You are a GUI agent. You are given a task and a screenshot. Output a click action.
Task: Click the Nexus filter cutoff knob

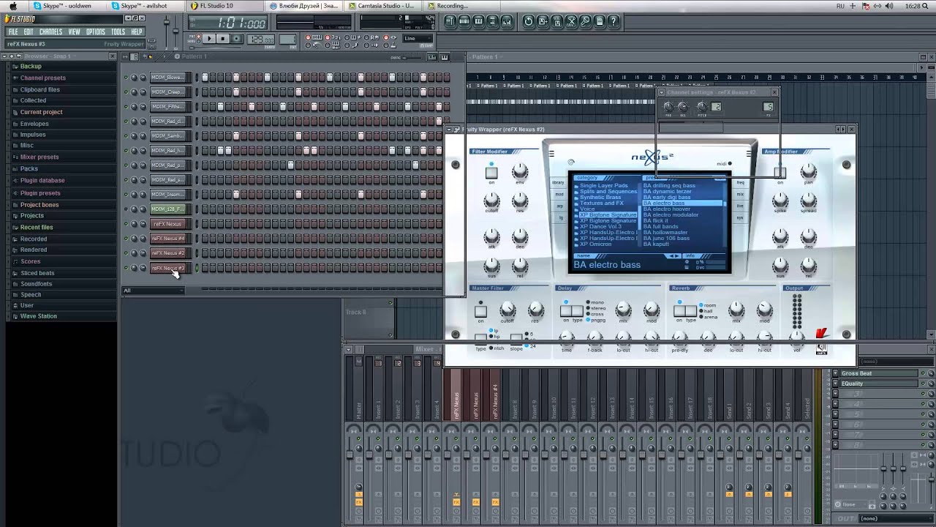pos(491,200)
